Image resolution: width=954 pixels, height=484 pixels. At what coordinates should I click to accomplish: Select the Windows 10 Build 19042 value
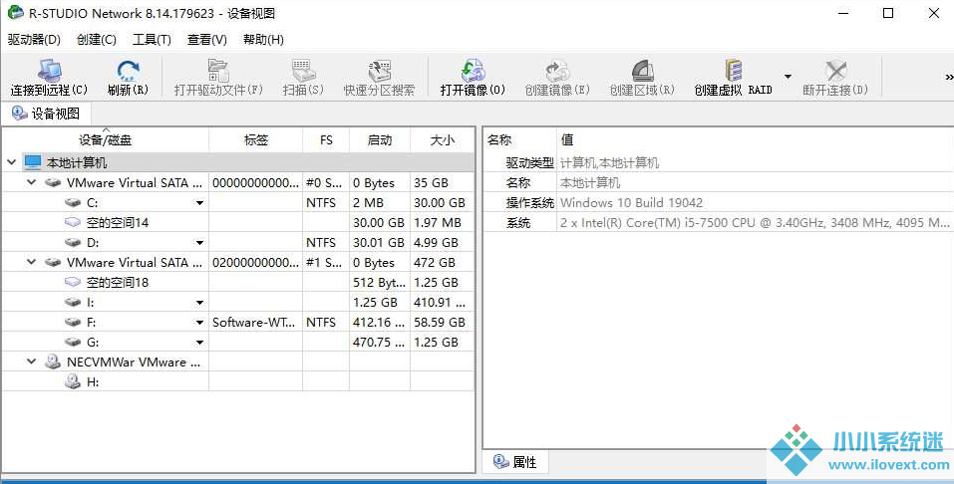tap(631, 202)
